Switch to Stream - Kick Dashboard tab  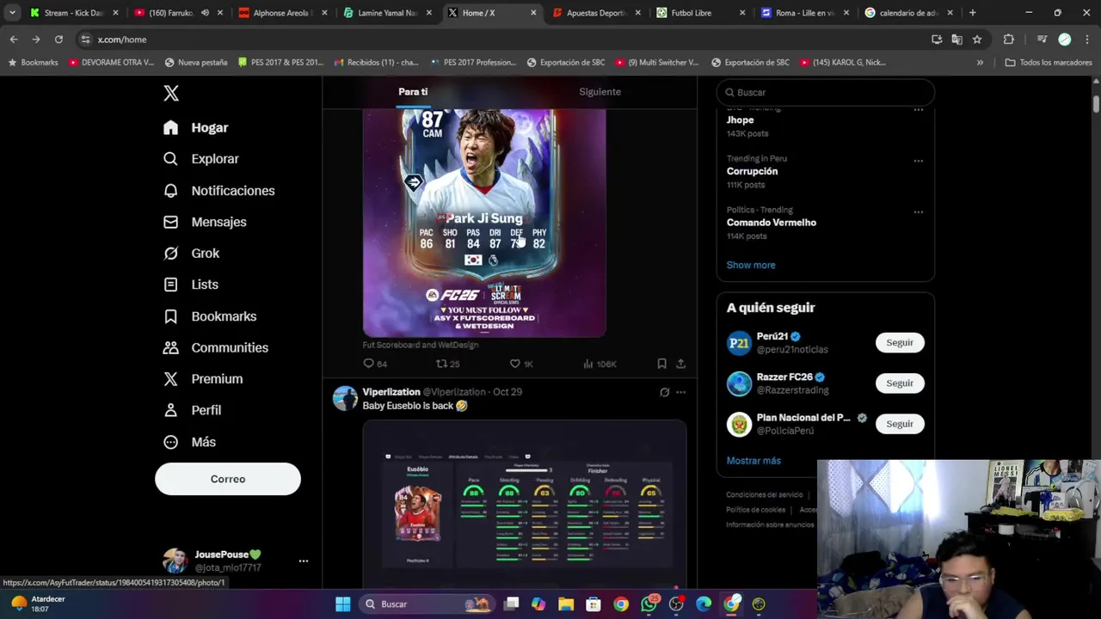click(72, 13)
